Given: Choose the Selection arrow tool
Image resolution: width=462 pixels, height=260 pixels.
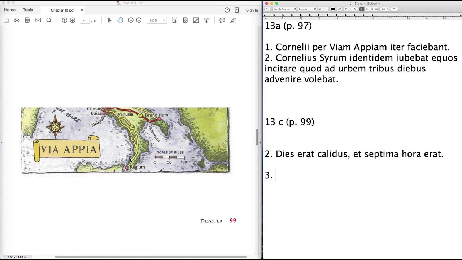Looking at the screenshot, I should (x=110, y=20).
